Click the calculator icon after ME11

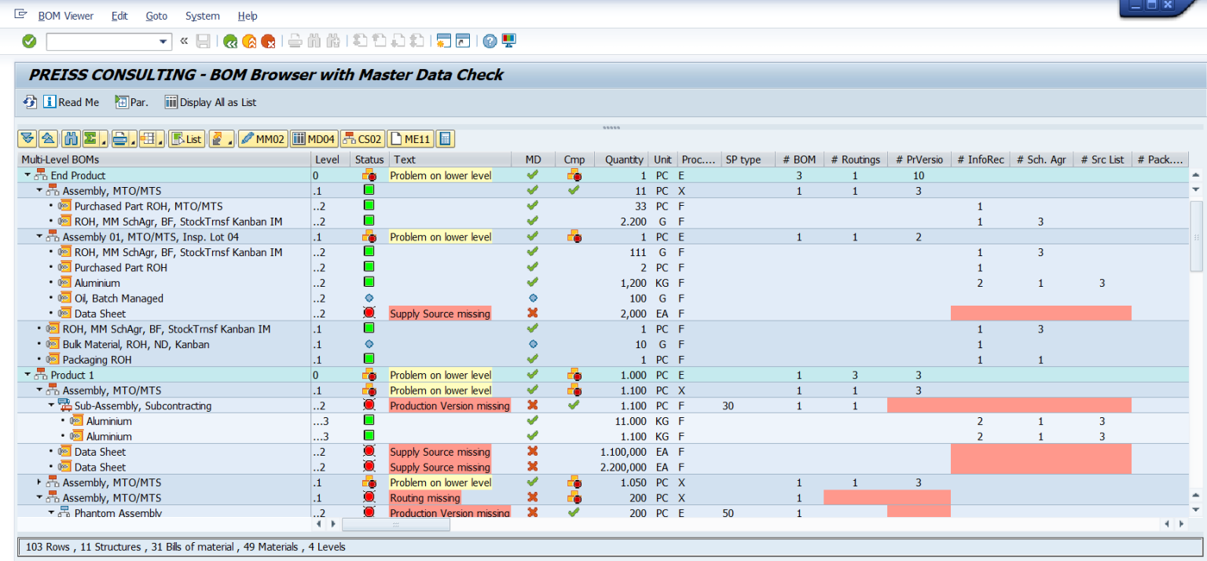click(x=446, y=139)
